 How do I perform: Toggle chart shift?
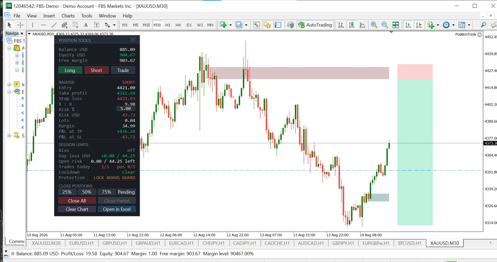click(x=419, y=25)
